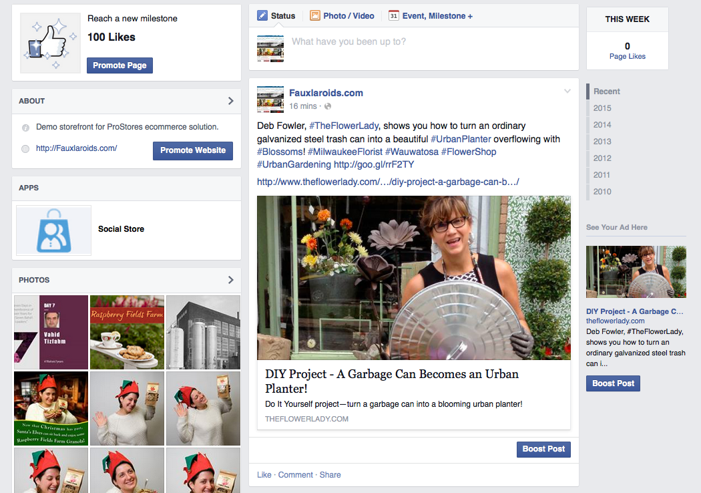Click the thumbs-up milestone icon
This screenshot has height=493, width=701.
click(x=51, y=43)
